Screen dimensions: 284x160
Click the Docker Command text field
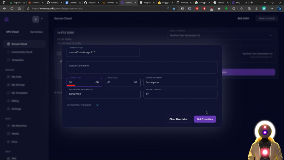click(142, 67)
